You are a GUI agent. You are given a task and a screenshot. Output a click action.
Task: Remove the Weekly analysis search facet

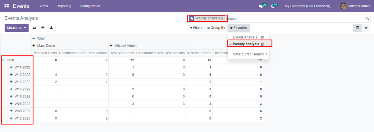222,19
